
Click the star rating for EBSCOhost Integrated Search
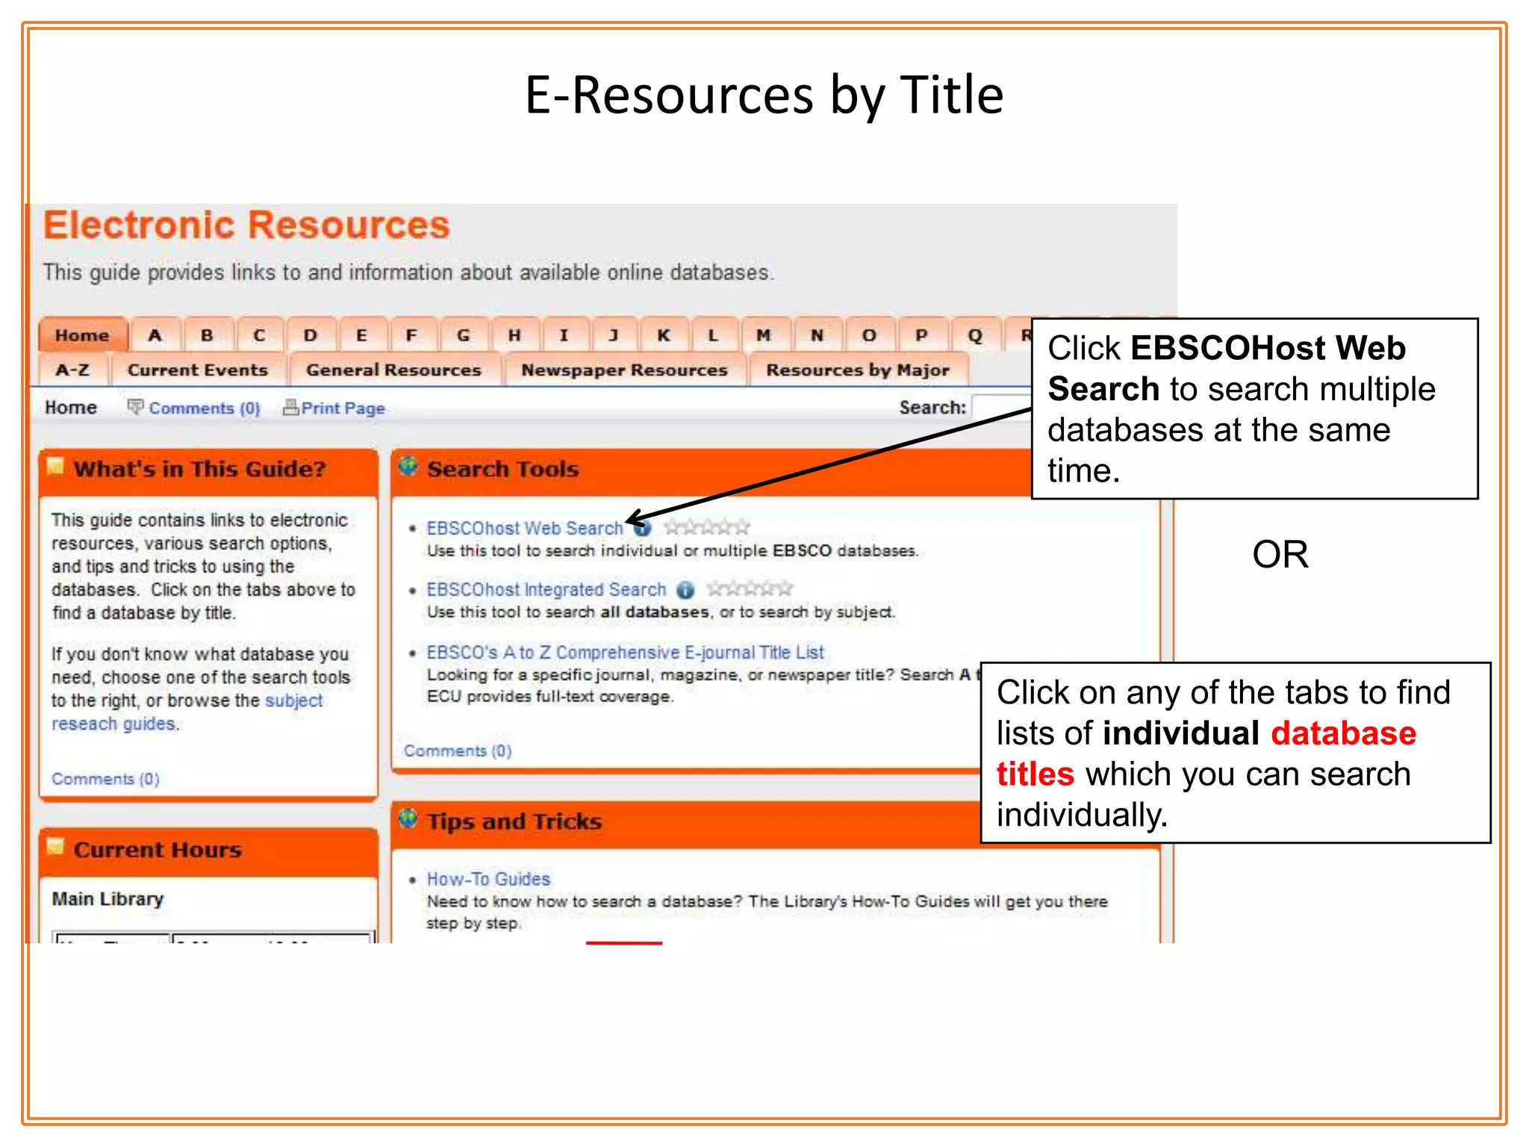750,588
